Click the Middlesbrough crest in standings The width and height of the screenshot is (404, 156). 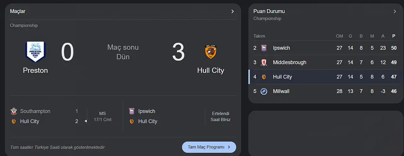click(x=264, y=62)
